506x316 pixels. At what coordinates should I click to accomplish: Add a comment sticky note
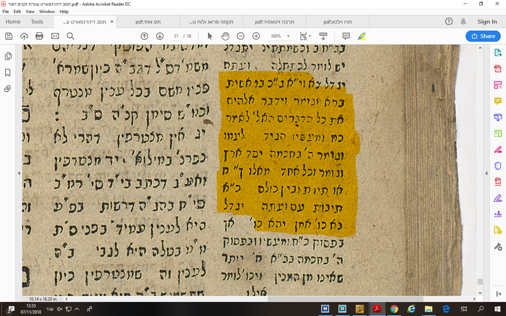tap(346, 36)
